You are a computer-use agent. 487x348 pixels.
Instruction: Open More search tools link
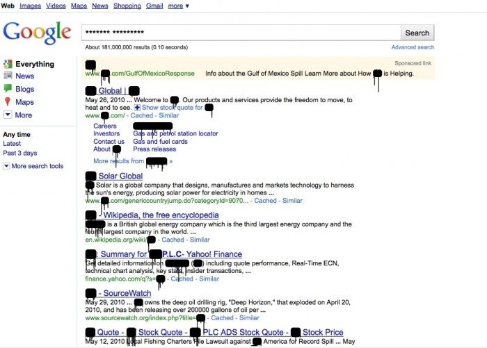click(38, 166)
